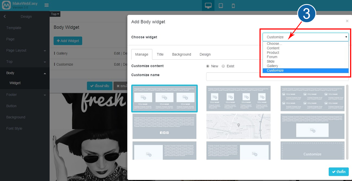Switch to tablet preview mode
The height and width of the screenshot is (181, 352).
coord(220,5)
